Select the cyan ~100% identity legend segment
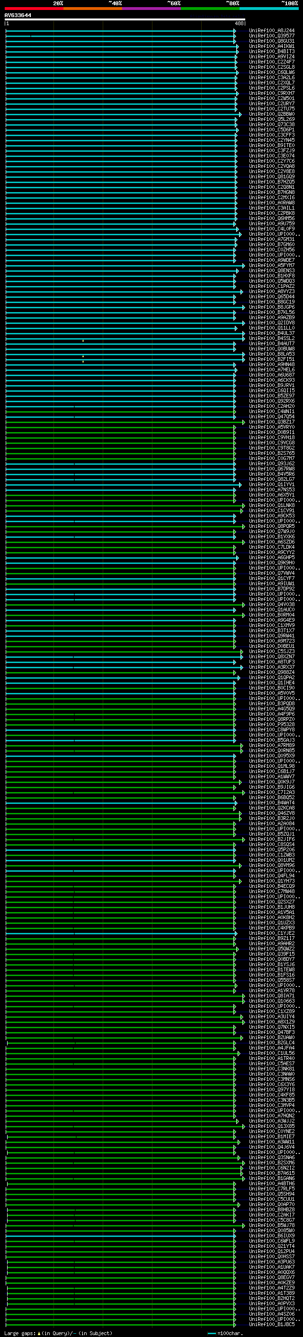This screenshot has width=303, height=1337. (x=269, y=9)
